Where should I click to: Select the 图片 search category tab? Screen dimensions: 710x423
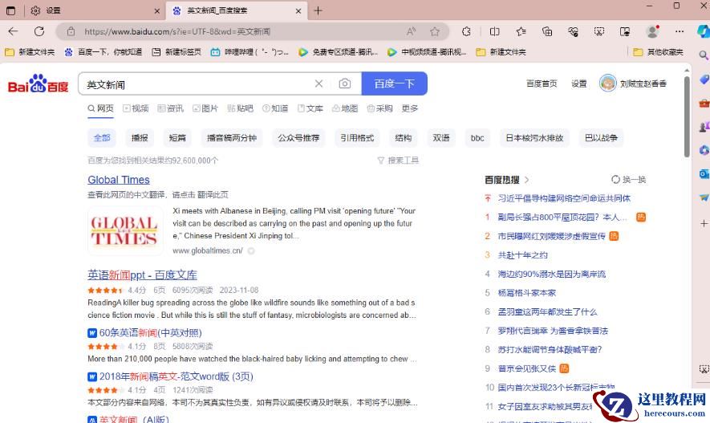[x=205, y=108]
